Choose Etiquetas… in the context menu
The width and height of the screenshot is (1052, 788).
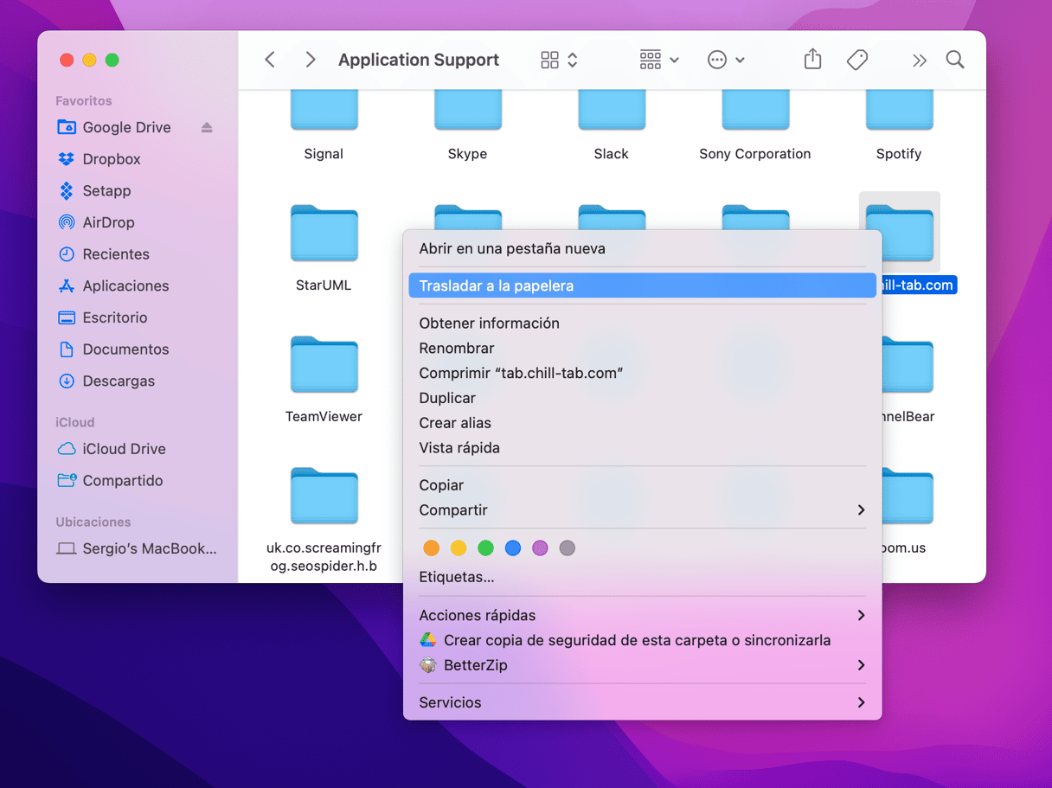[643, 577]
